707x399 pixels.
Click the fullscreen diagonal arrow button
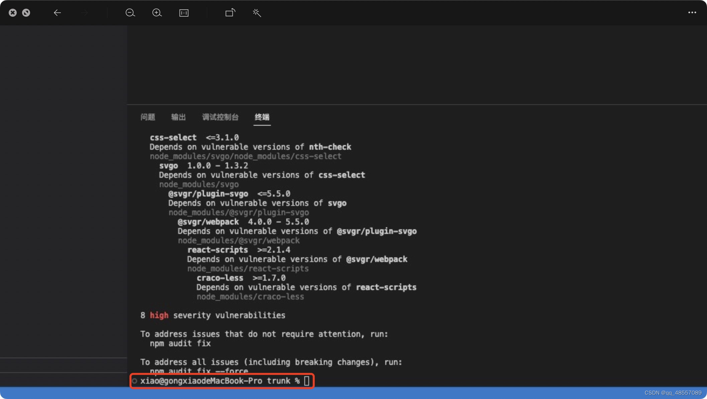[26, 13]
